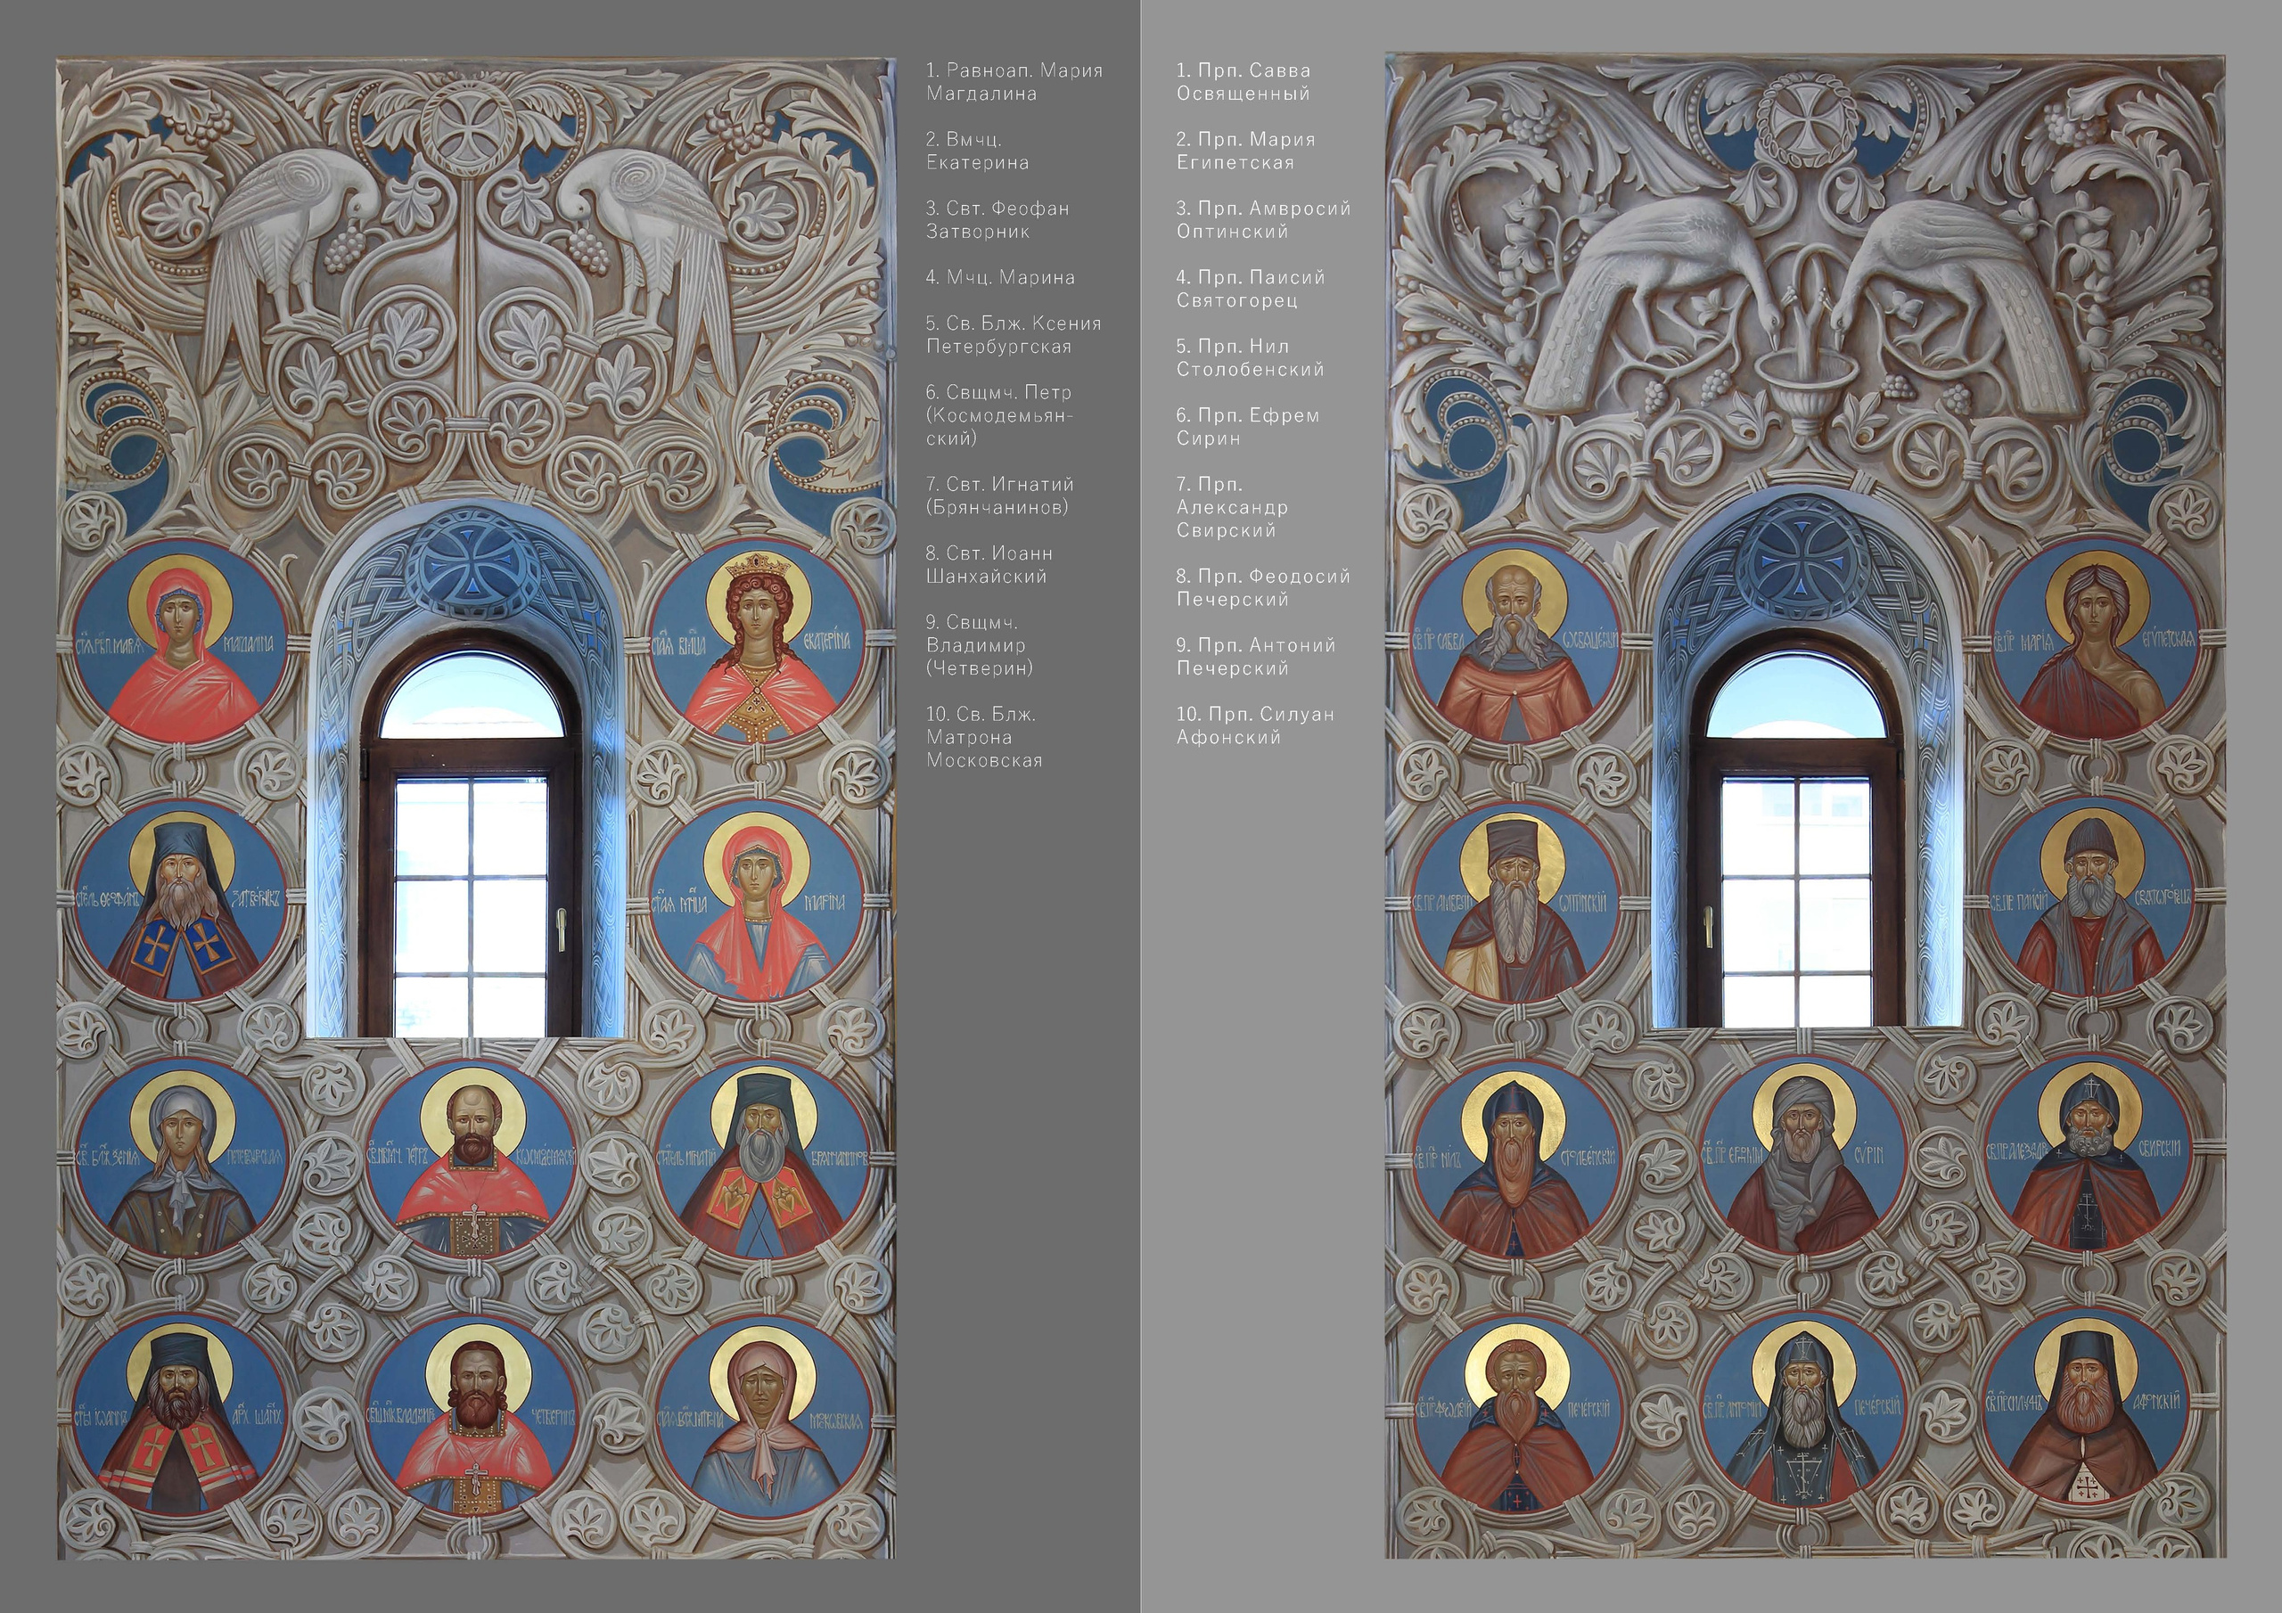Image resolution: width=2282 pixels, height=1613 pixels.
Task: Click list entry '10. Св. Блж. Матрона Московская'
Action: [983, 736]
